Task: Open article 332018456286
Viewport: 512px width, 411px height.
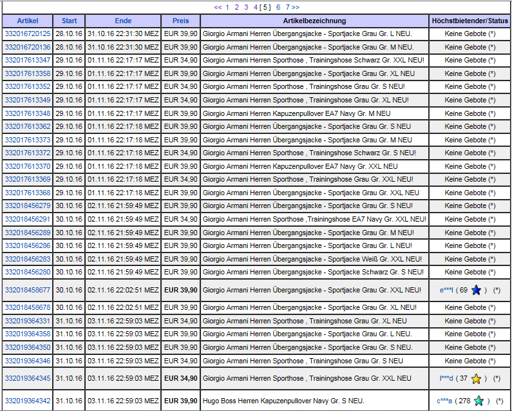Action: [28, 245]
